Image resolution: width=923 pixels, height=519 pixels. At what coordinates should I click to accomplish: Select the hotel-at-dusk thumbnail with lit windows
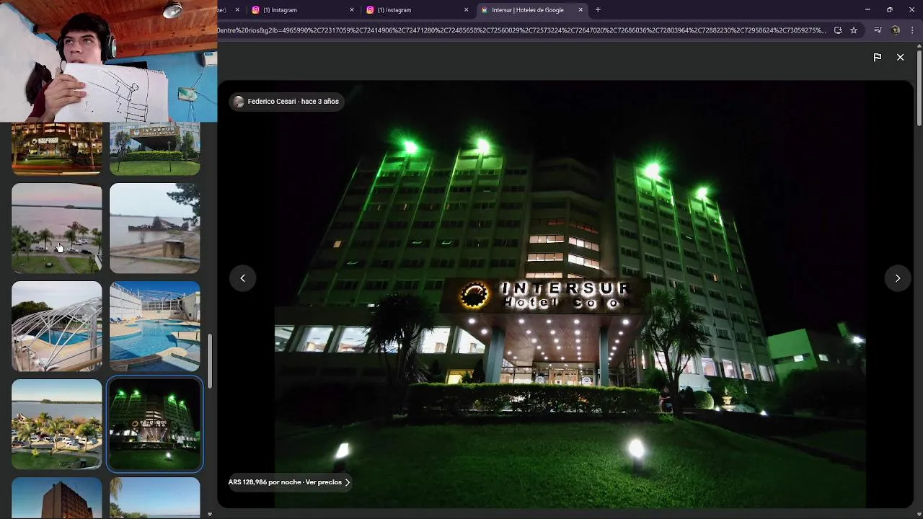57,148
